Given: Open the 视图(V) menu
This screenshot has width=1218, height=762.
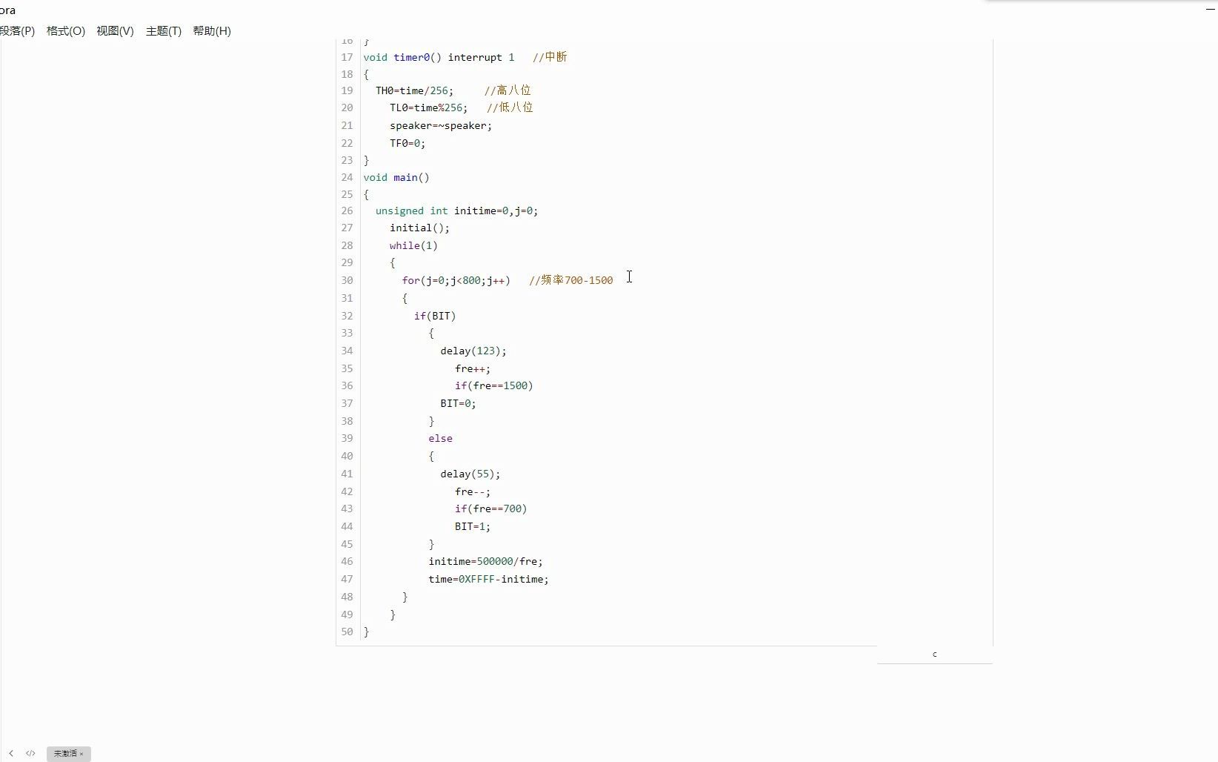Looking at the screenshot, I should [x=115, y=31].
